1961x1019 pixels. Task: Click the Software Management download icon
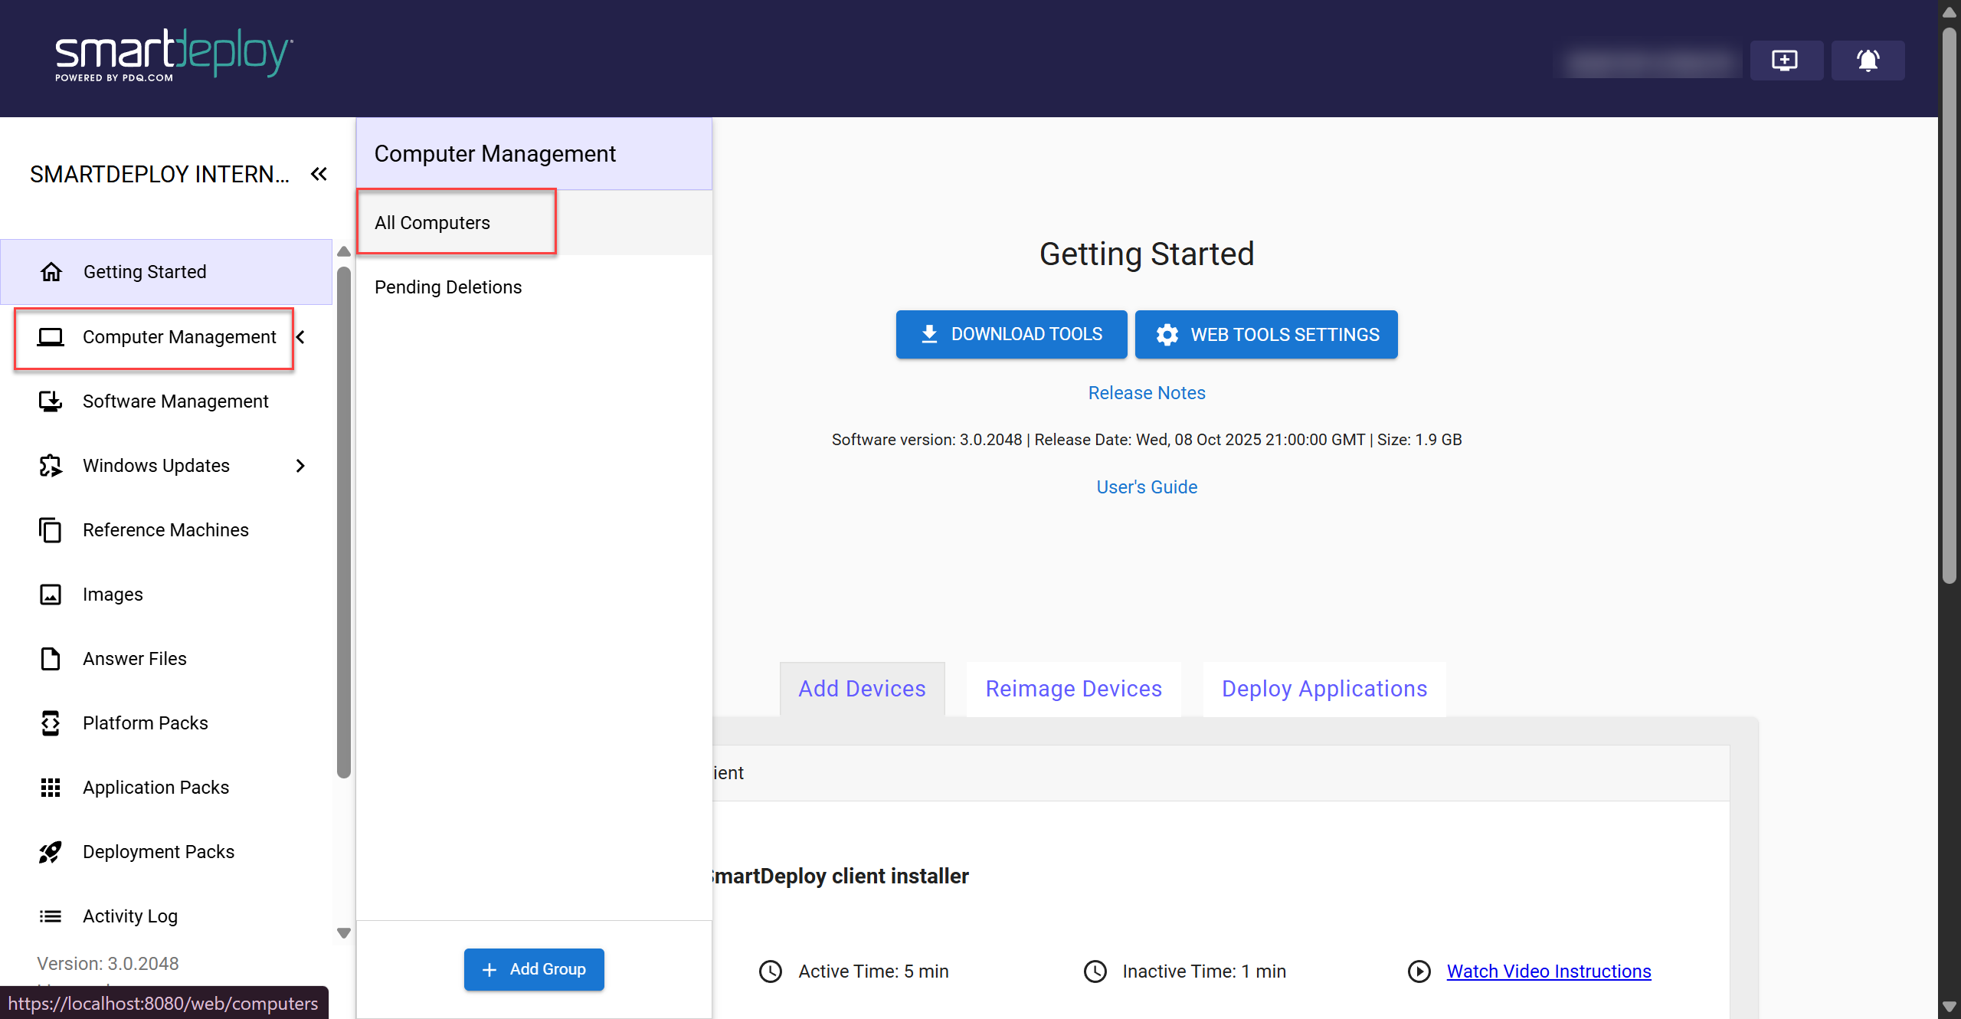pyautogui.click(x=51, y=401)
